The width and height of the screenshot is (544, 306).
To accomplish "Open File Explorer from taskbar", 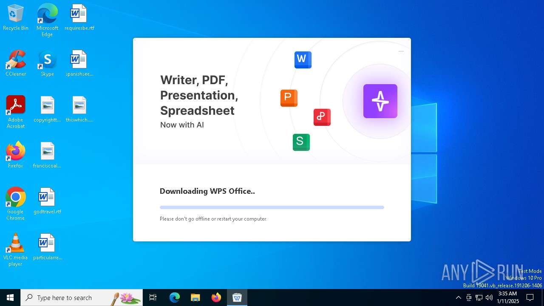I will [x=195, y=297].
